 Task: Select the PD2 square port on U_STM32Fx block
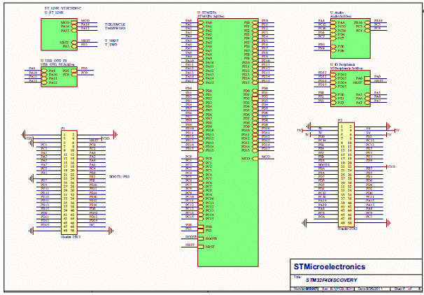click(255, 99)
